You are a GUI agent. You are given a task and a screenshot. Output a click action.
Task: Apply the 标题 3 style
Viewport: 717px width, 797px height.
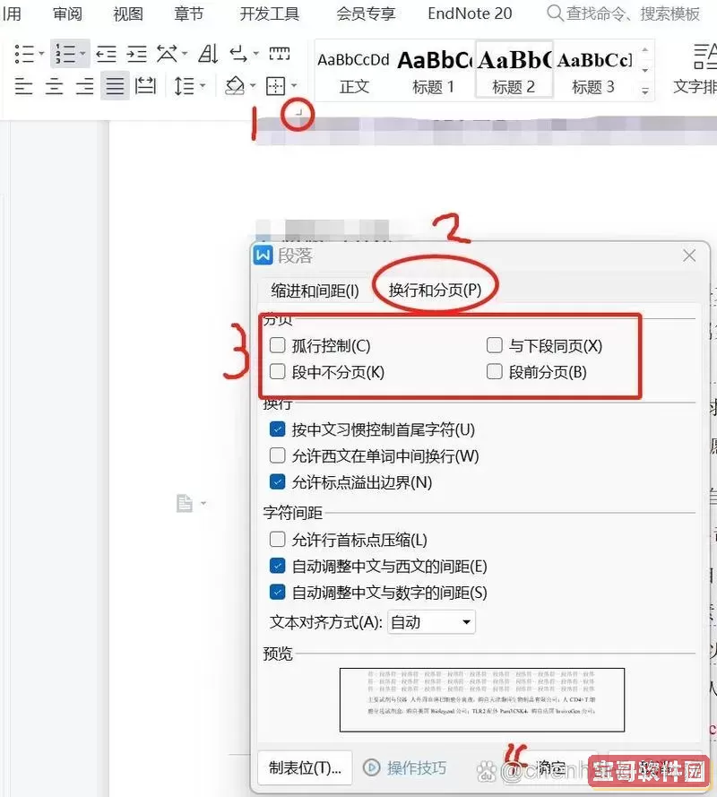[593, 71]
